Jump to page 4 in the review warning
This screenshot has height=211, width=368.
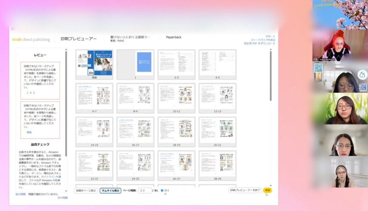[31, 92]
